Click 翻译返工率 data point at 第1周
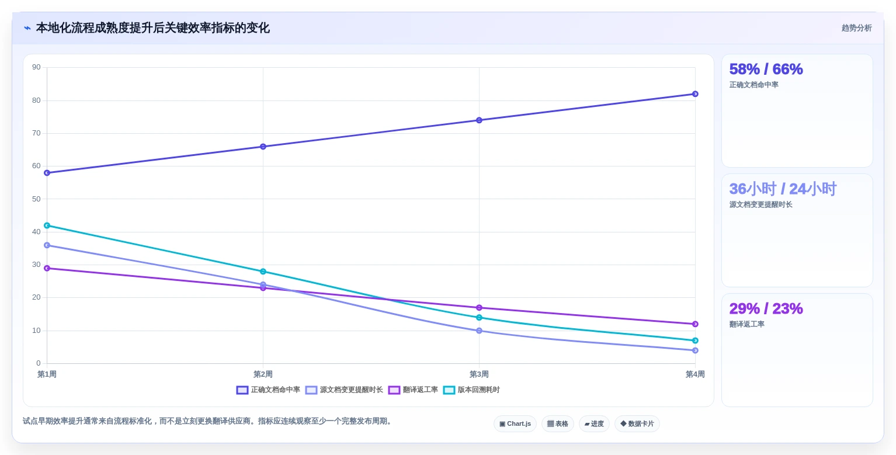Screen dimensions: 896x455 47,268
